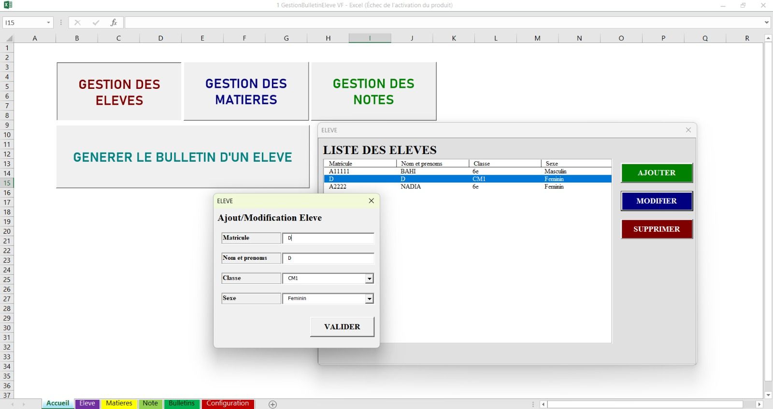Viewport: 773px width, 409px height.
Task: Open GESTION DES MATIERES
Action: 246,91
